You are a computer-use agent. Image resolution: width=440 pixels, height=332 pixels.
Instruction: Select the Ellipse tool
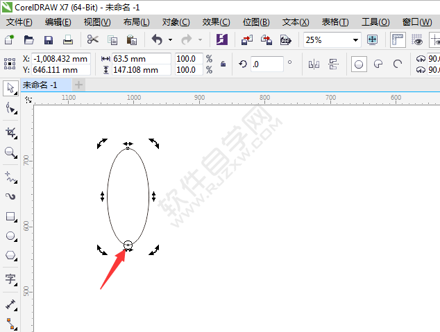click(x=10, y=236)
